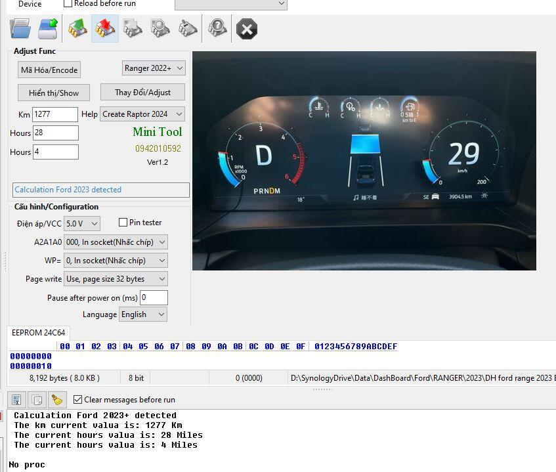Click the Km input field
Screen dimensions: 556x472
click(x=55, y=114)
